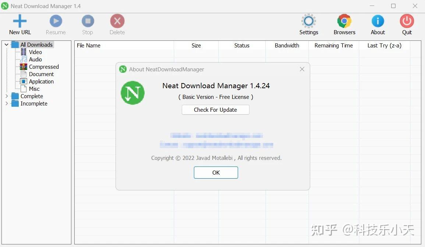Select the Audio category music icon

(x=24, y=59)
